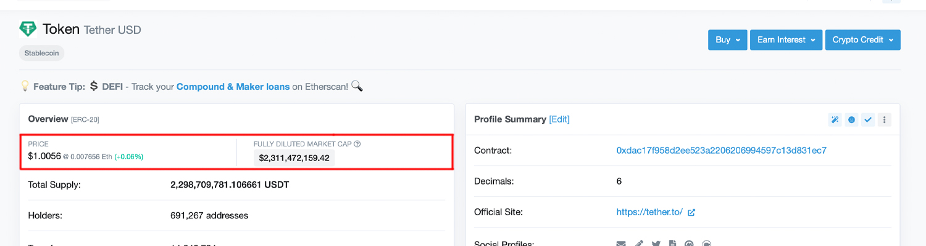Viewport: 926px width, 246px height.
Task: Expand the Earn Interest dropdown
Action: [x=786, y=40]
